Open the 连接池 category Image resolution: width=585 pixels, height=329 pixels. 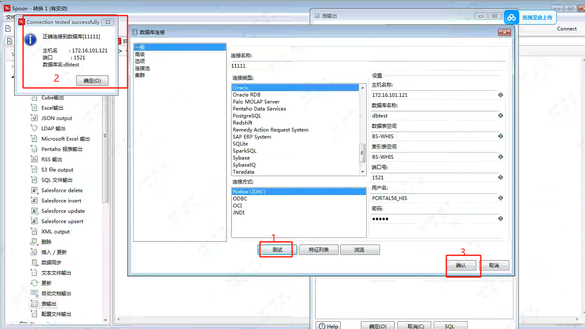click(x=142, y=68)
